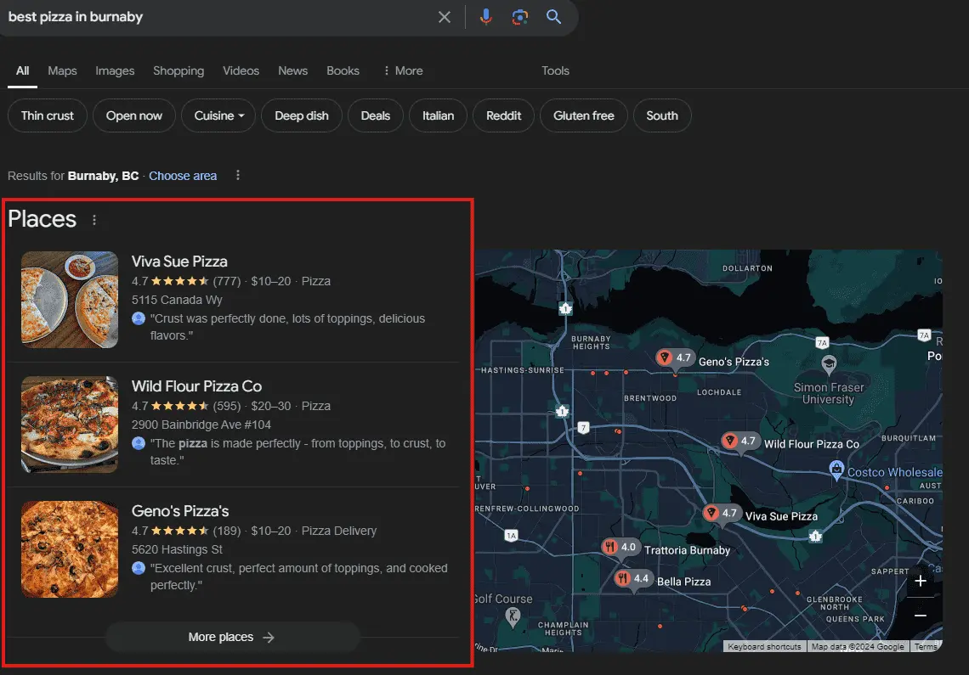Apply the Thin crust filter chip
The image size is (969, 675).
[47, 115]
